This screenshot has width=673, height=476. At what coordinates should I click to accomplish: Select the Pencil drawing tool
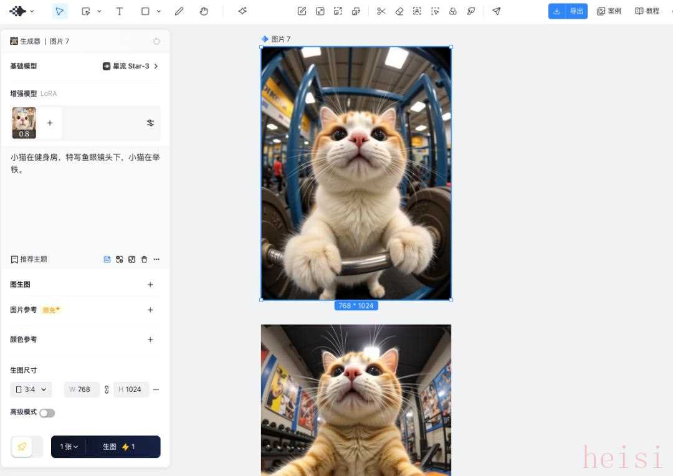[179, 11]
